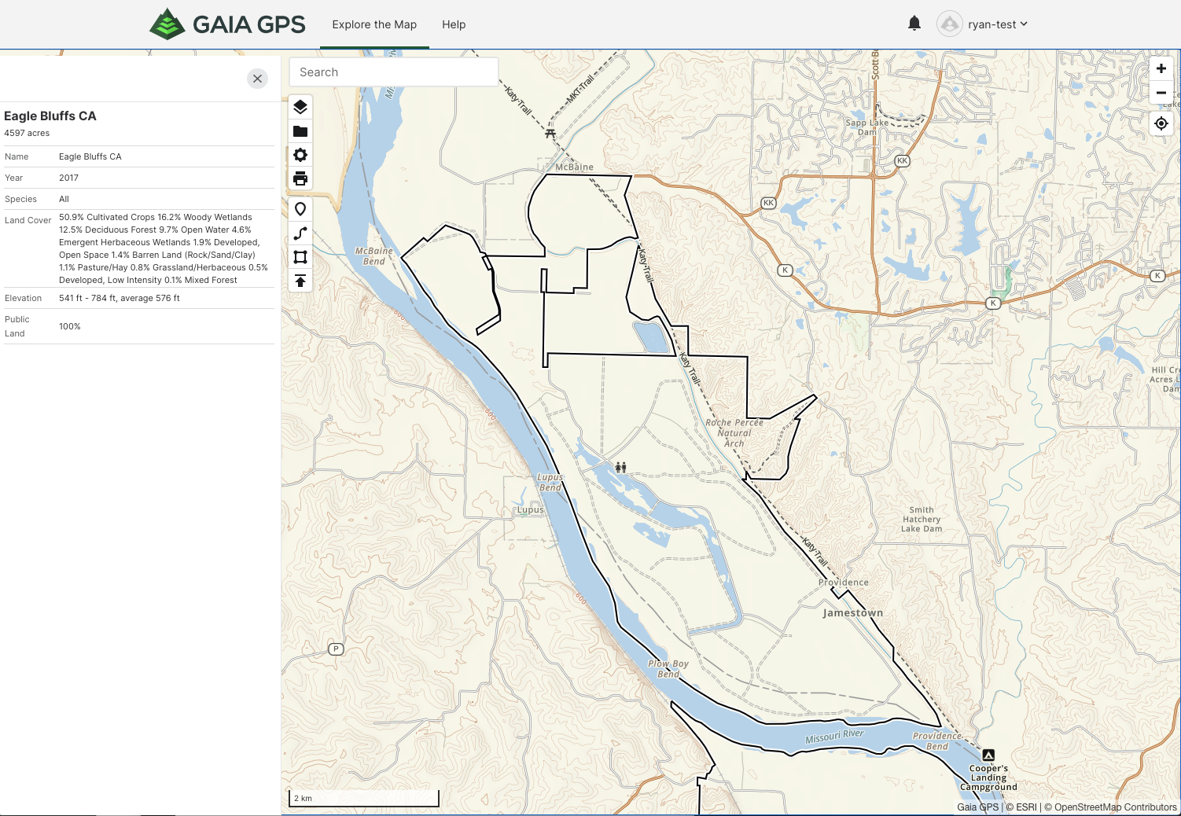Select the create route tool
Image resolution: width=1181 pixels, height=816 pixels.
300,233
